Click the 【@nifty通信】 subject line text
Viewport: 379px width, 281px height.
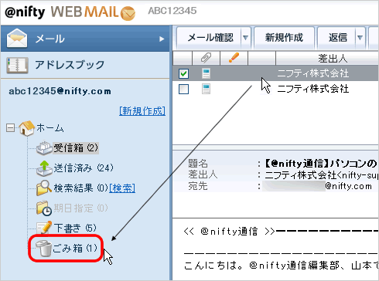(x=322, y=164)
